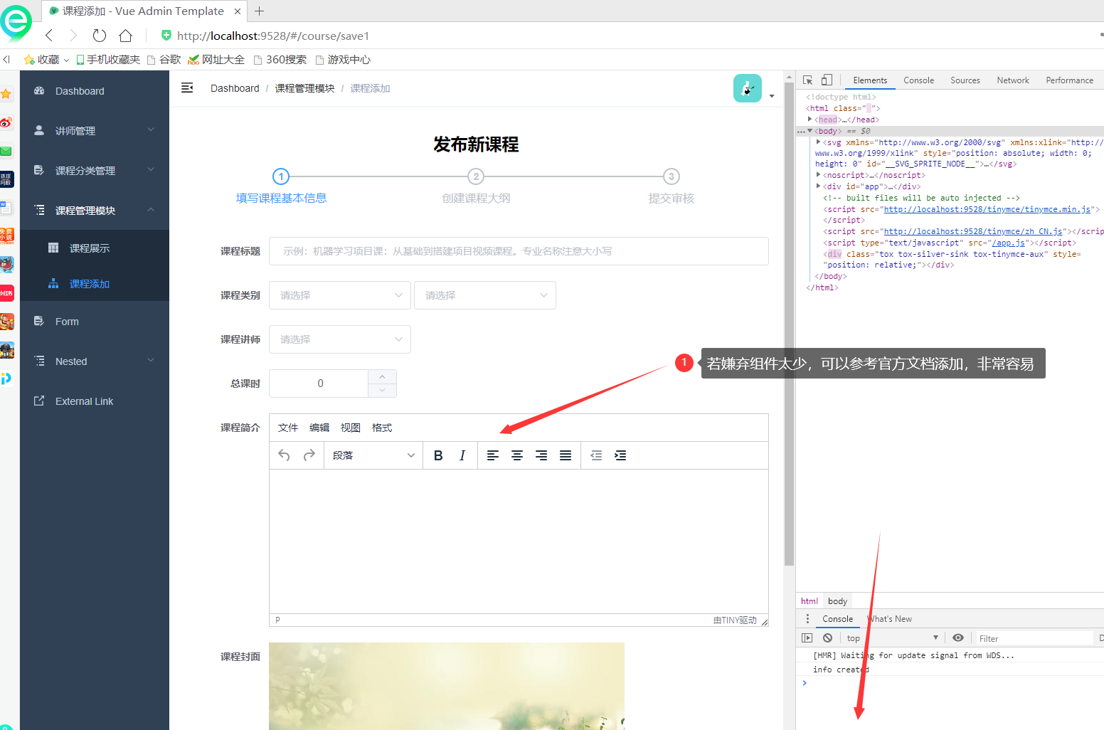Open the tinymce.min.js script link in Elements
The image size is (1104, 730).
pos(987,209)
